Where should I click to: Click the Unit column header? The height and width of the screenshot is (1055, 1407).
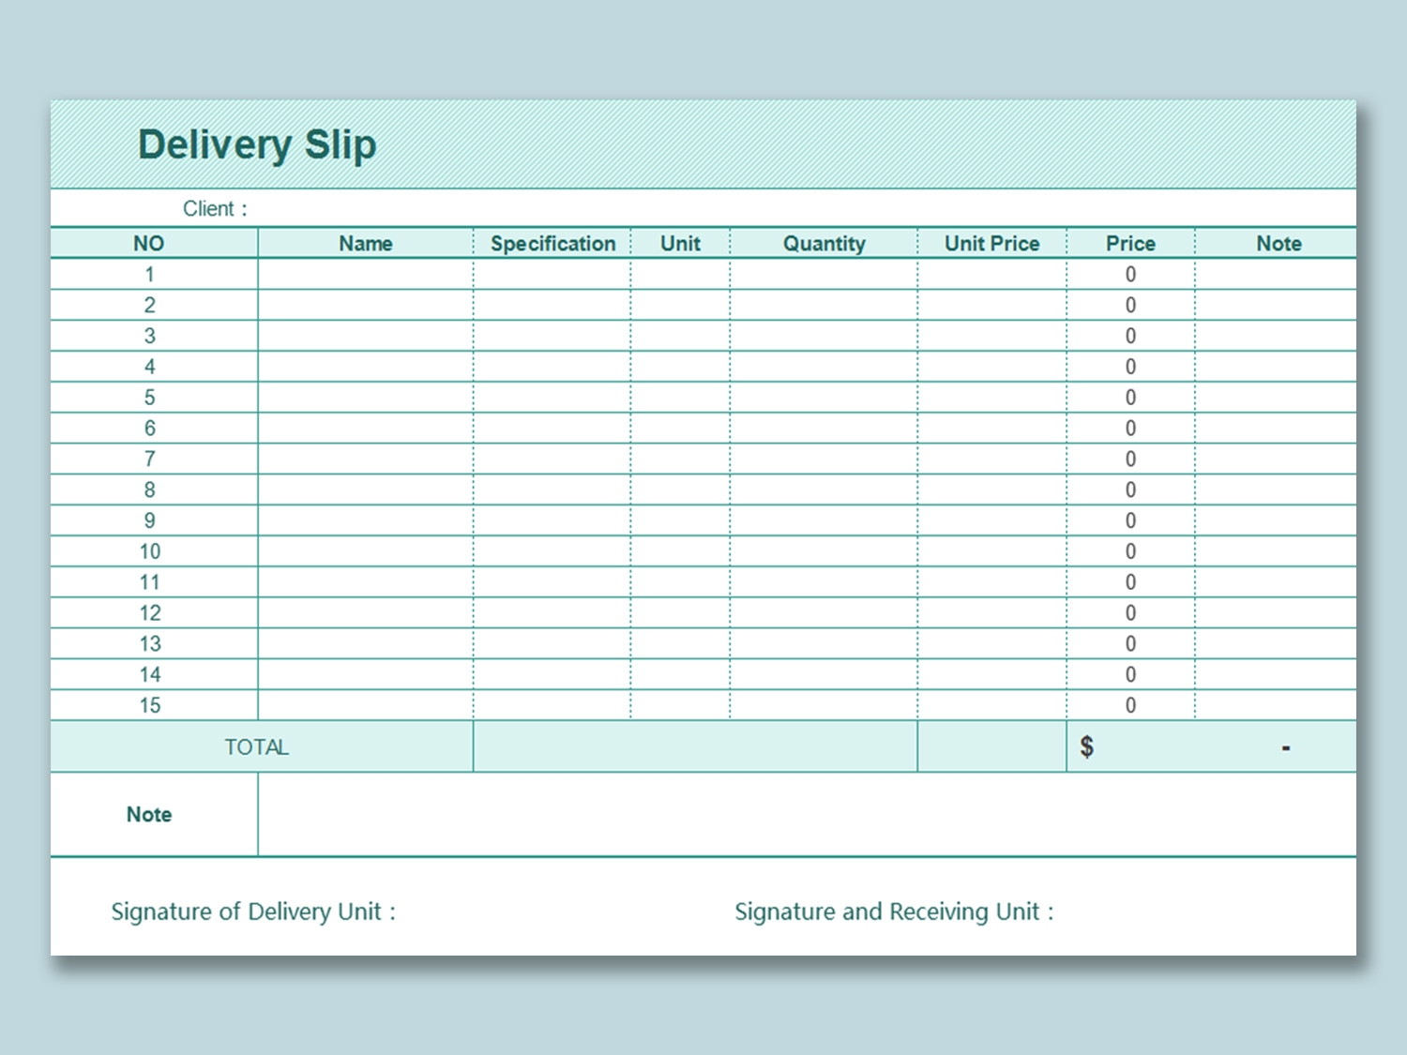pos(680,244)
